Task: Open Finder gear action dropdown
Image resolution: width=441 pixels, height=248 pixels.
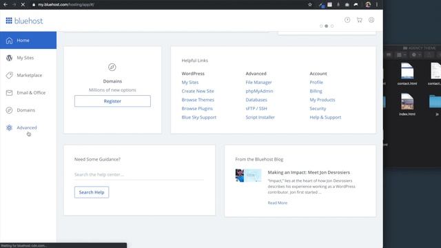Action: 416,55
